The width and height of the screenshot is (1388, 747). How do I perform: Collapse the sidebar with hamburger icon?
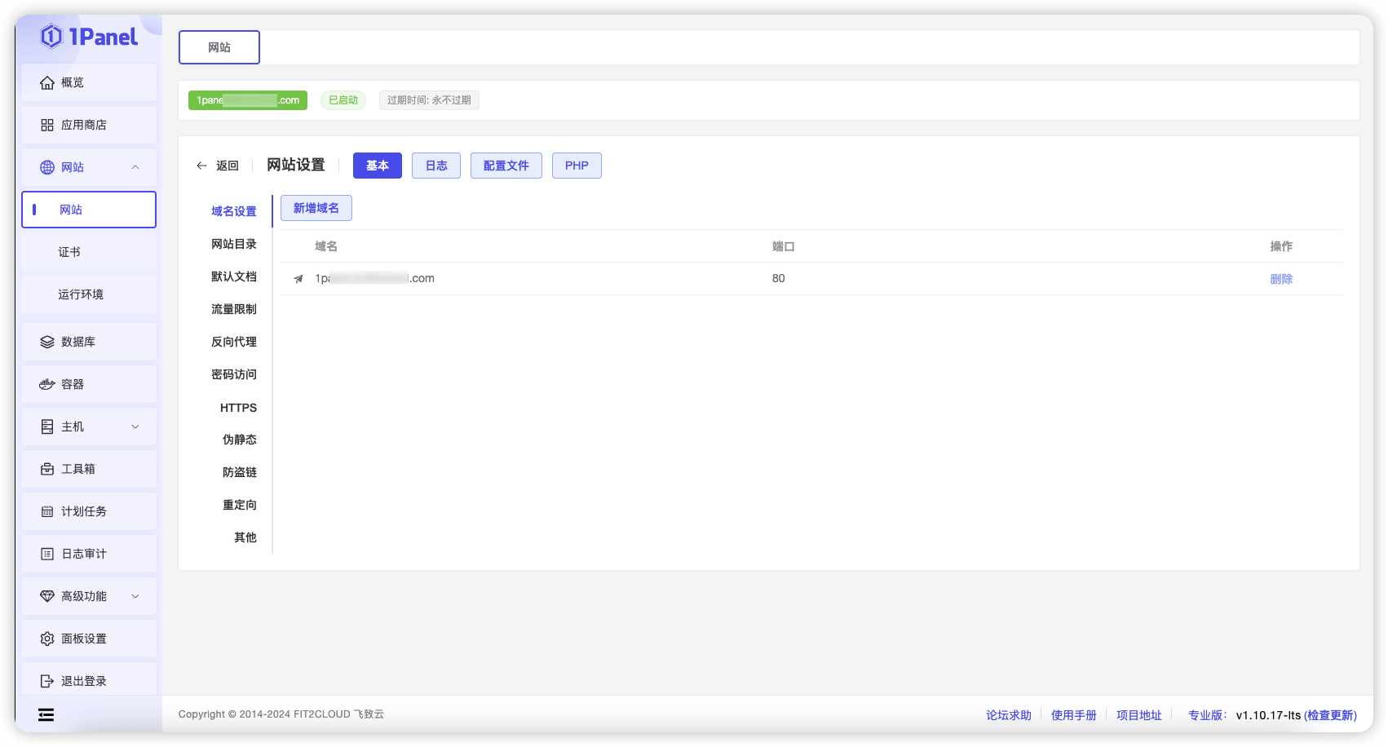46,715
